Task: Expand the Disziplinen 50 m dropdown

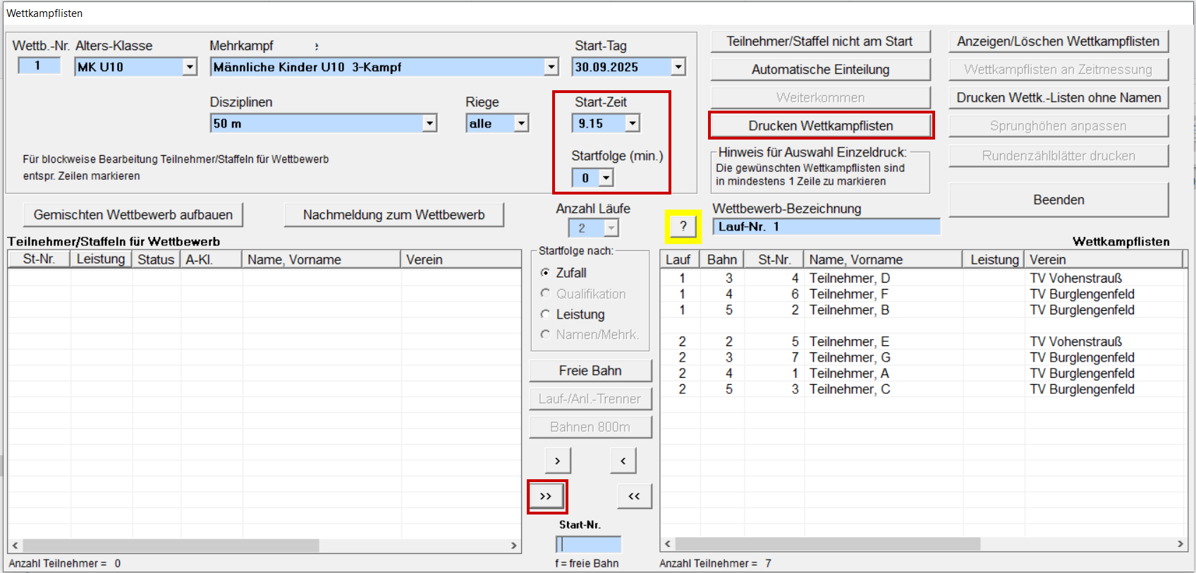Action: [429, 123]
